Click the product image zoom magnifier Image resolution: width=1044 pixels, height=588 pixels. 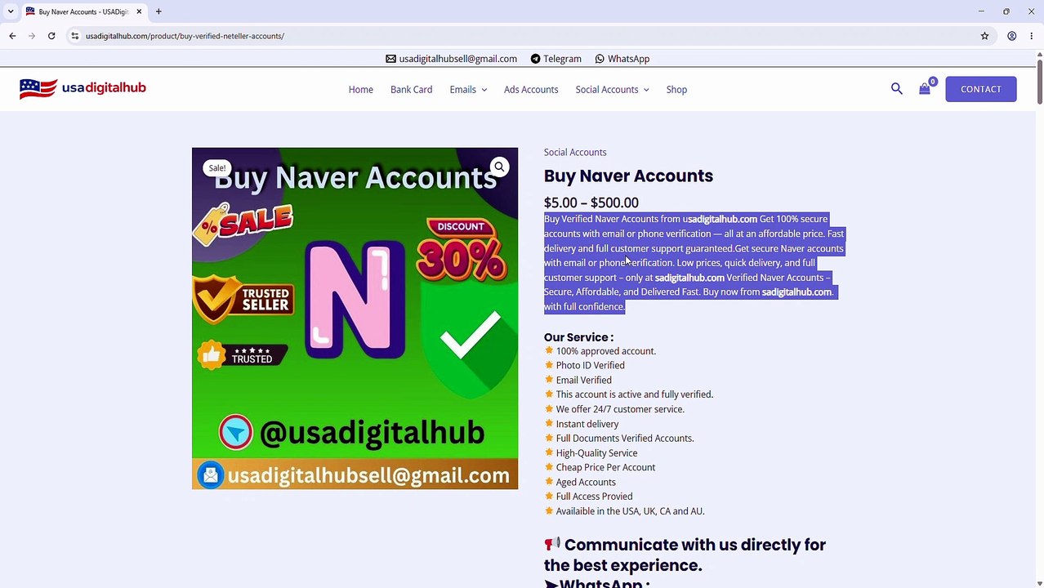499,167
